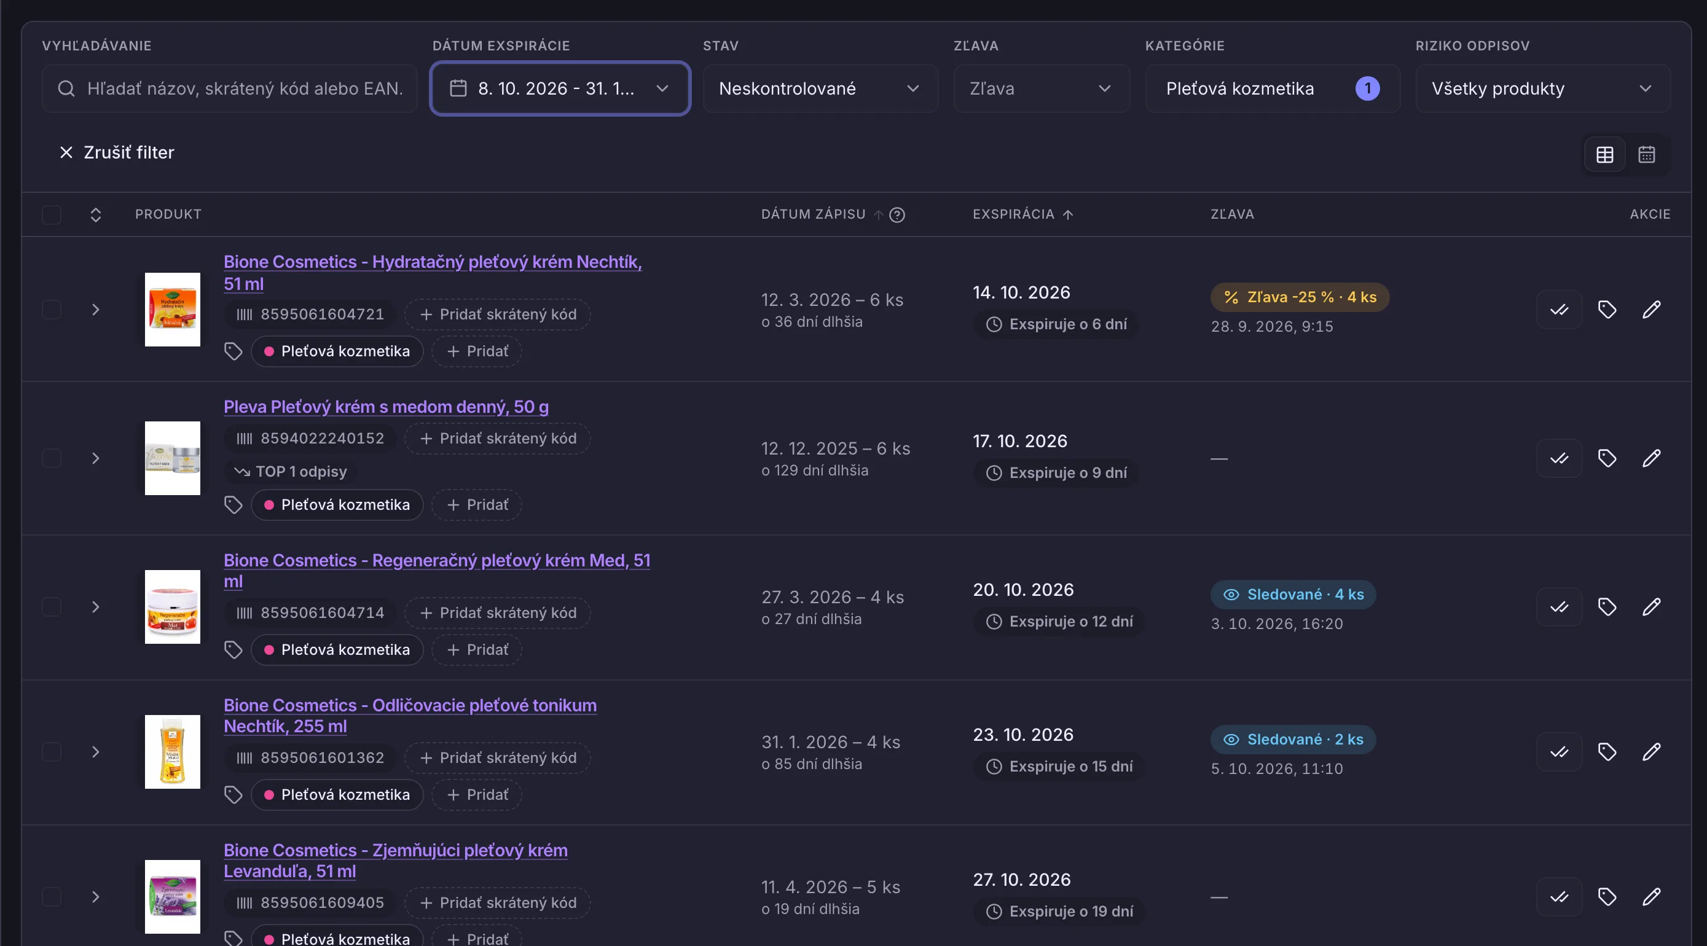1707x946 pixels.
Task: Sort by Exspirácia column header
Action: (x=1022, y=214)
